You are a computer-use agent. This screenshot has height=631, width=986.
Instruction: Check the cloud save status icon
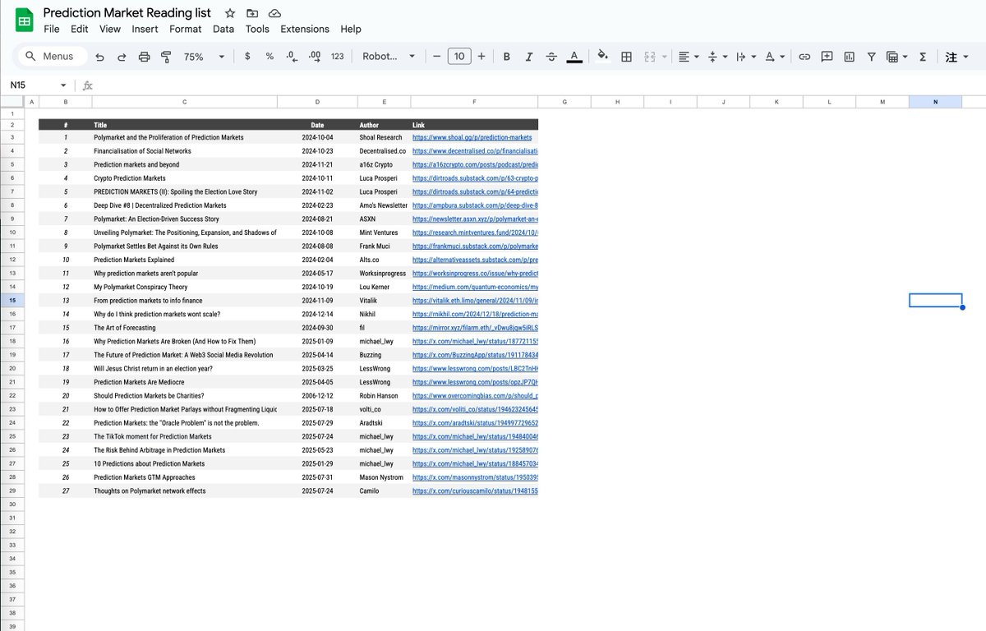click(274, 13)
